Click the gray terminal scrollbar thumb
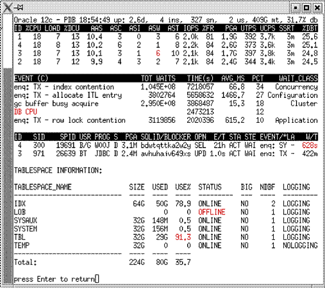The image size is (325, 288). coord(8,175)
